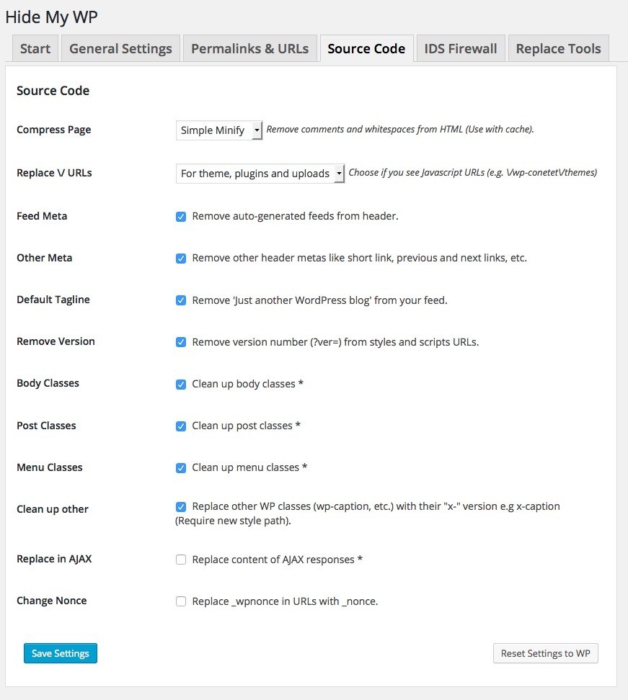Screen dimensions: 628x700
Task: Open the Replace Tools tab
Action: (x=558, y=49)
